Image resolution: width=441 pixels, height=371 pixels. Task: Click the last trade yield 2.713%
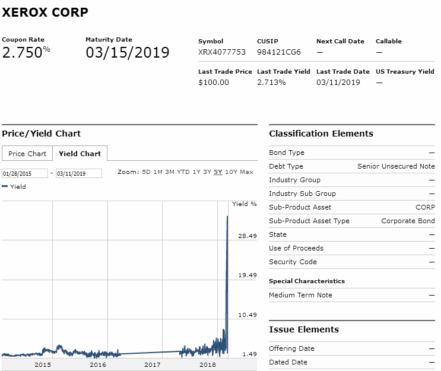click(x=271, y=83)
